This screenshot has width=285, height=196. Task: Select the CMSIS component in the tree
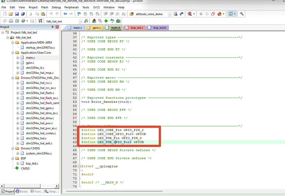(x=25, y=169)
